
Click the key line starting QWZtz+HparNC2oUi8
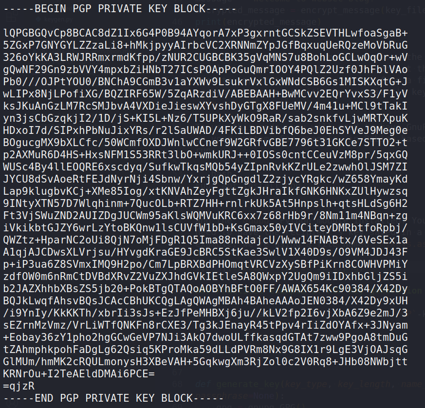205,240
